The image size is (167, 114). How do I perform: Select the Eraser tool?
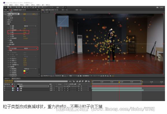click(36, 7)
